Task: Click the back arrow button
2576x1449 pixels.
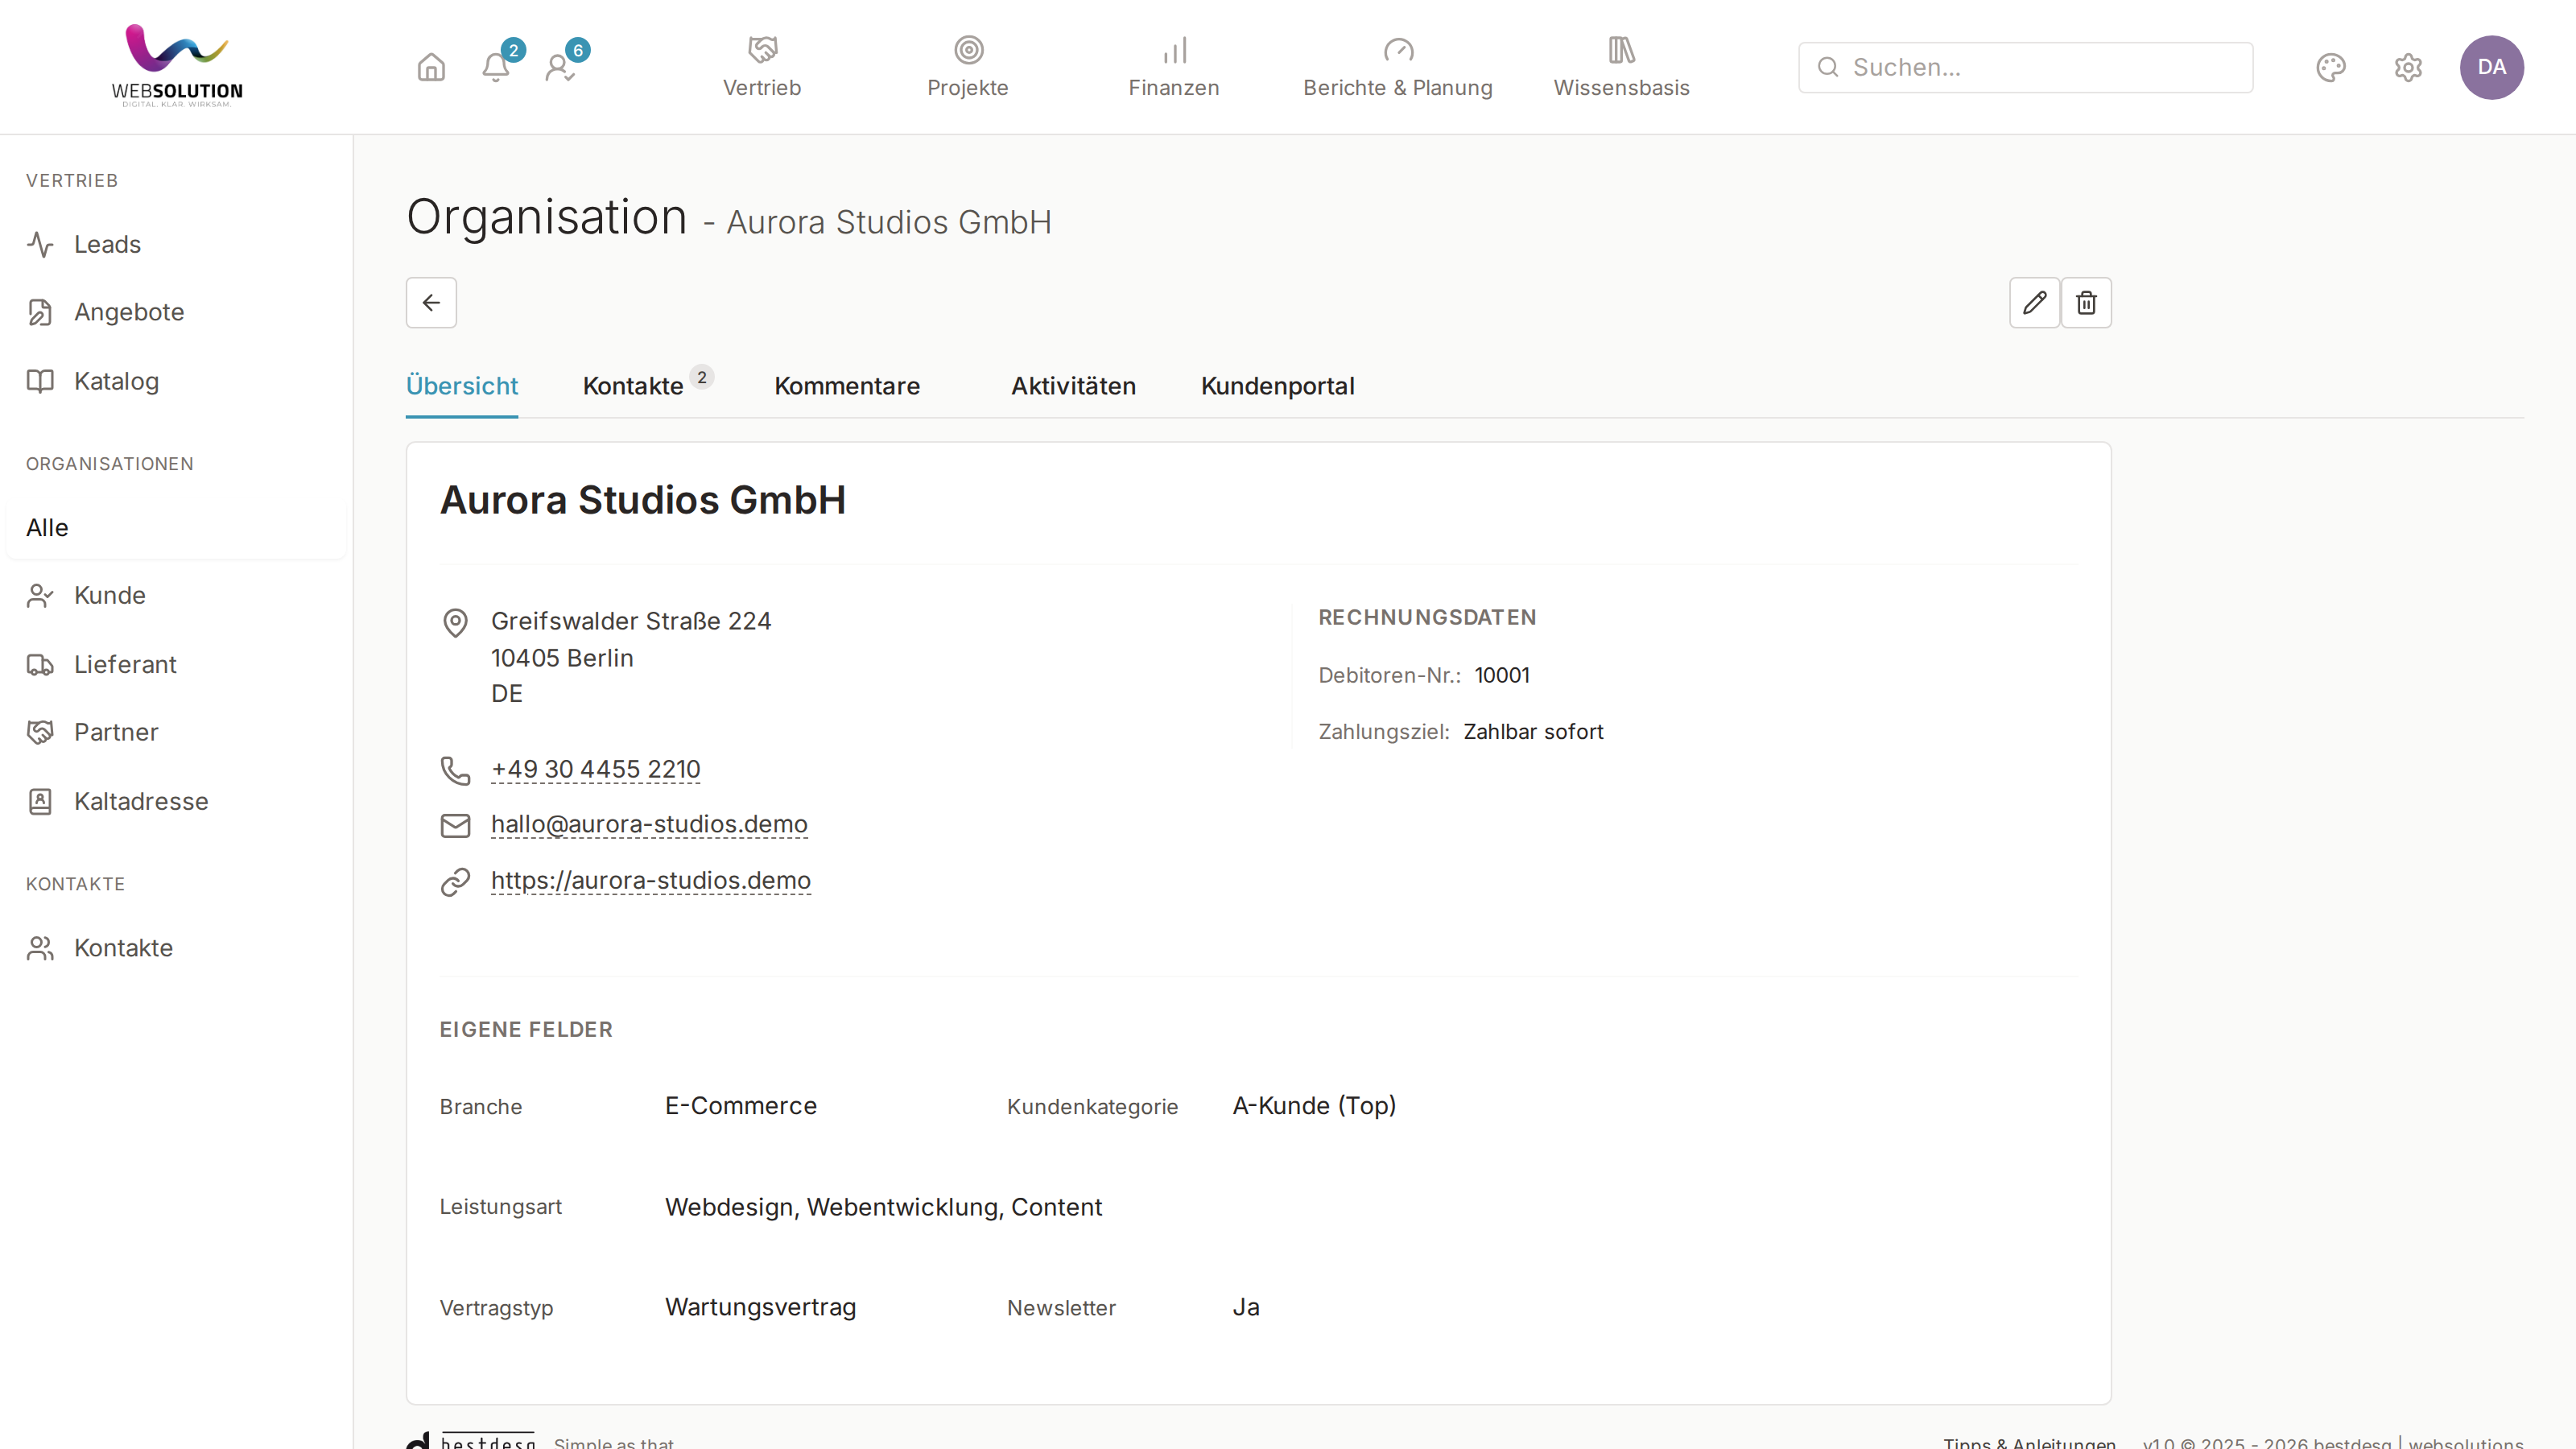Action: 431,303
